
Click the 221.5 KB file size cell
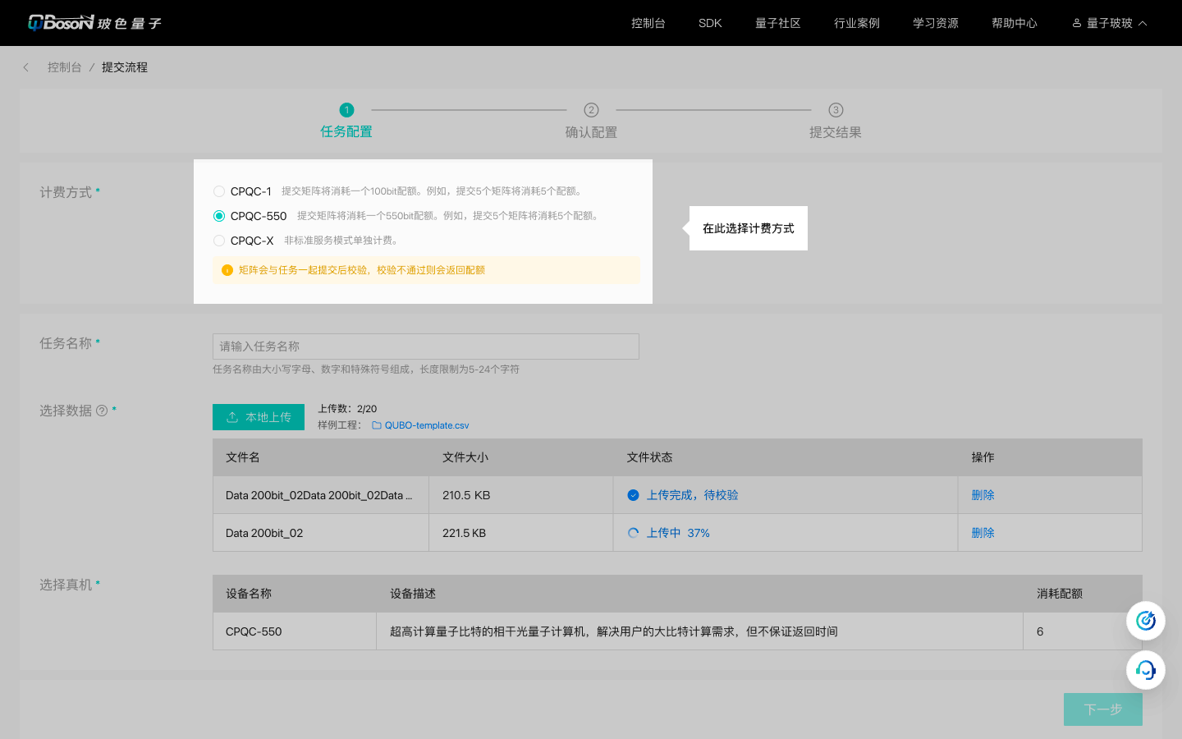tap(520, 533)
